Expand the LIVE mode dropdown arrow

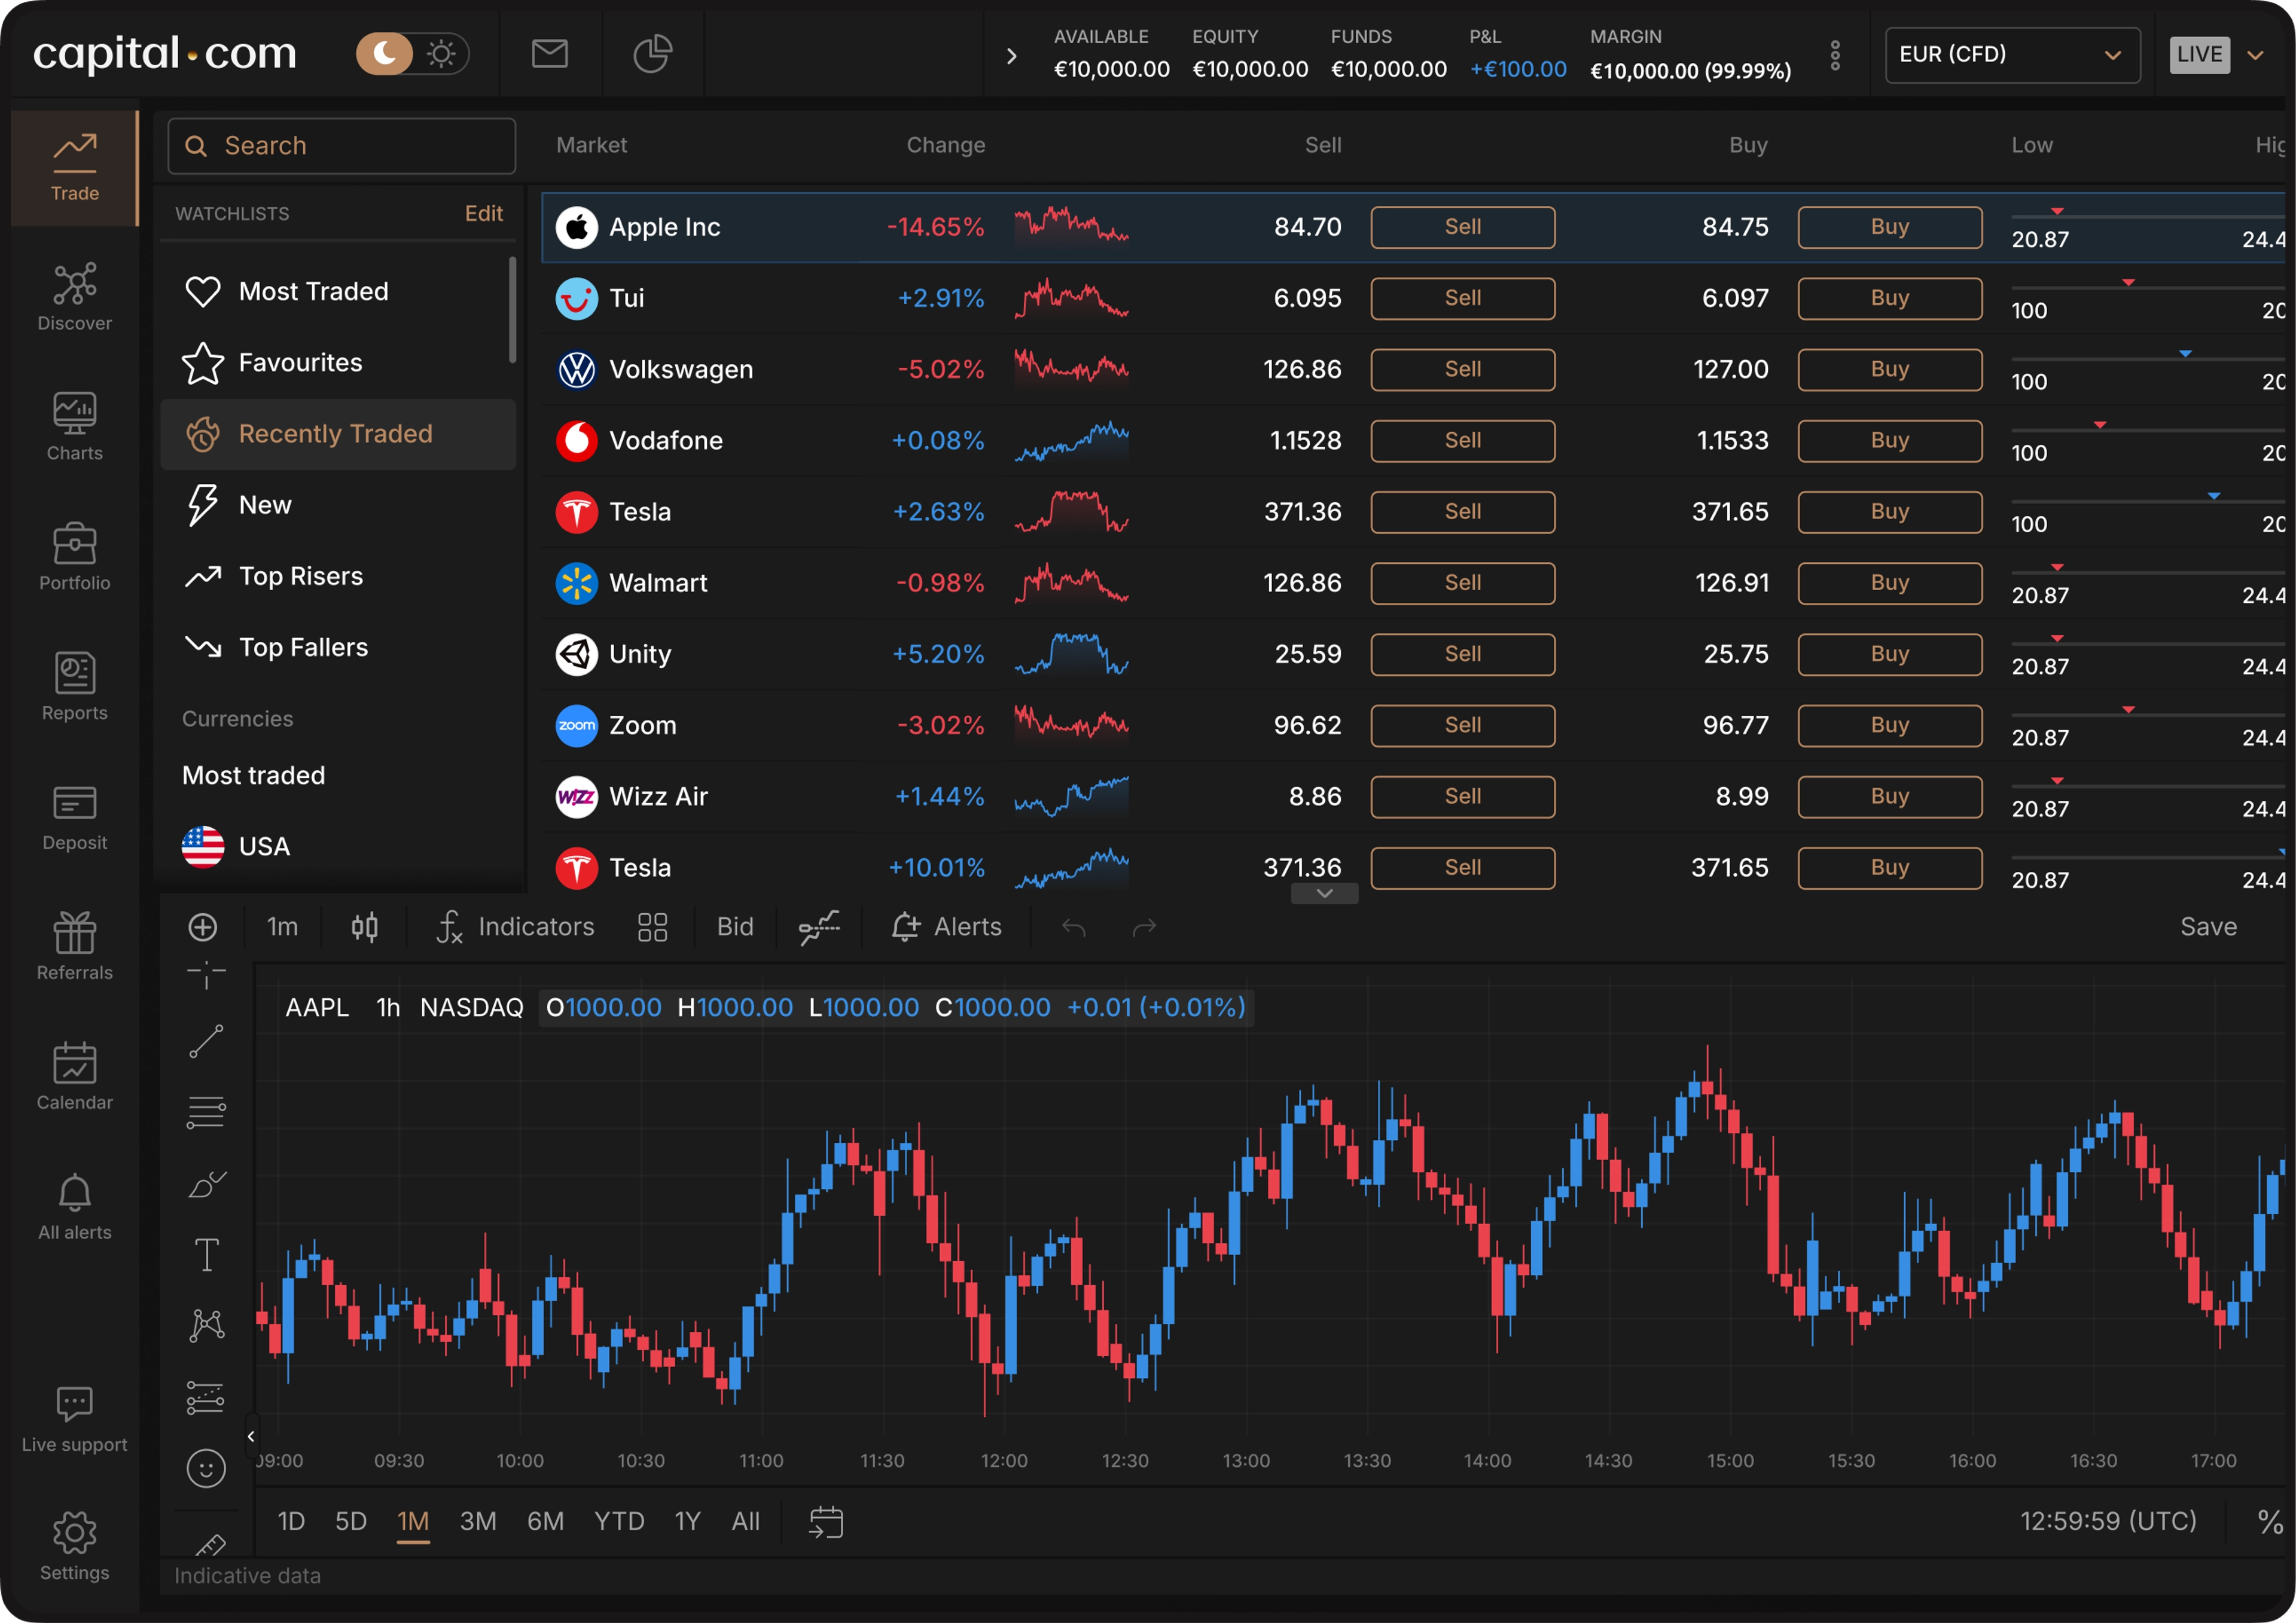tap(2255, 55)
